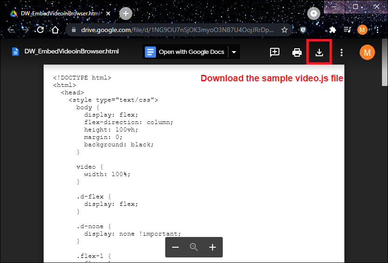Image resolution: width=388 pixels, height=263 pixels.
Task: Click the DW_EmbedVideoinBrowser.html file title
Action: coord(71,51)
